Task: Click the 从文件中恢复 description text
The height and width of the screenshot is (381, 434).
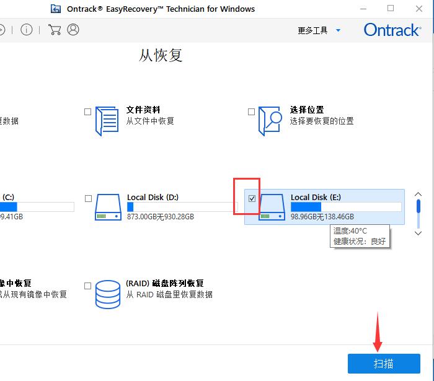Action: pos(150,121)
